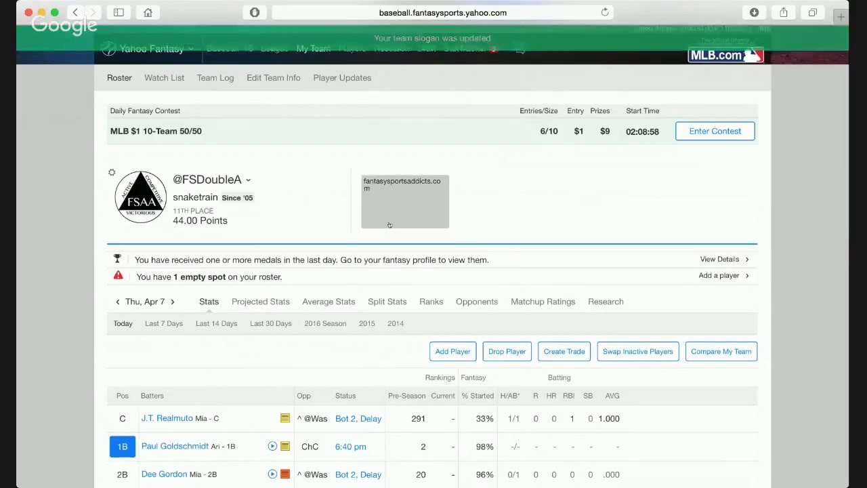Image resolution: width=867 pixels, height=488 pixels.
Task: Select the 2014 stats range
Action: [396, 323]
